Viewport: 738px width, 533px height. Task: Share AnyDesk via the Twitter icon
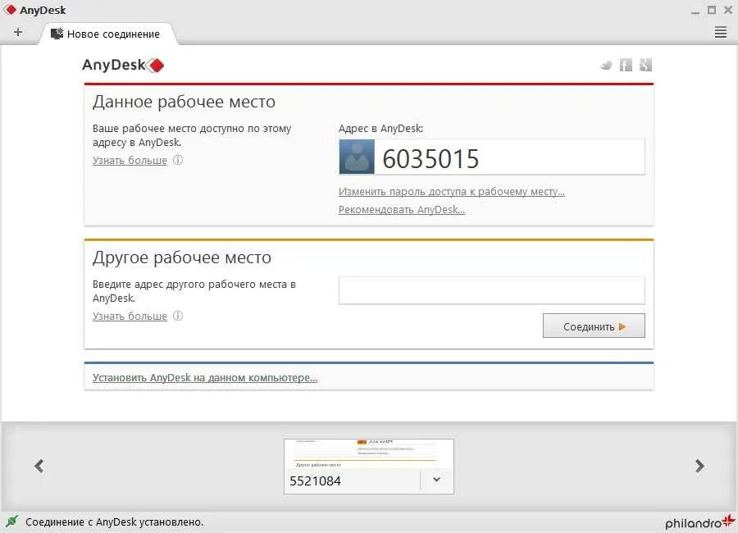[x=607, y=65]
